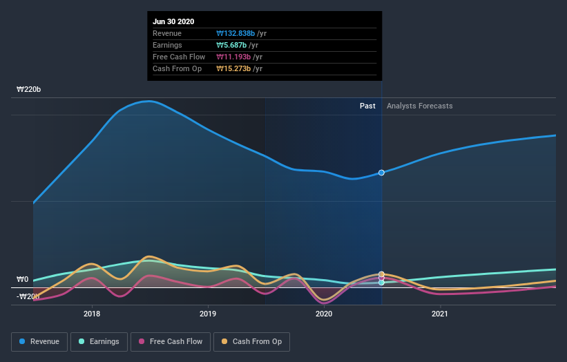Click the Analysts Forecasts label

419,106
